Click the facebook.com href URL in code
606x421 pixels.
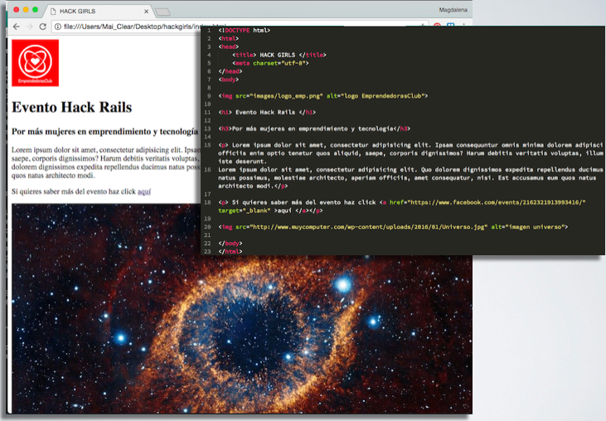click(x=497, y=202)
